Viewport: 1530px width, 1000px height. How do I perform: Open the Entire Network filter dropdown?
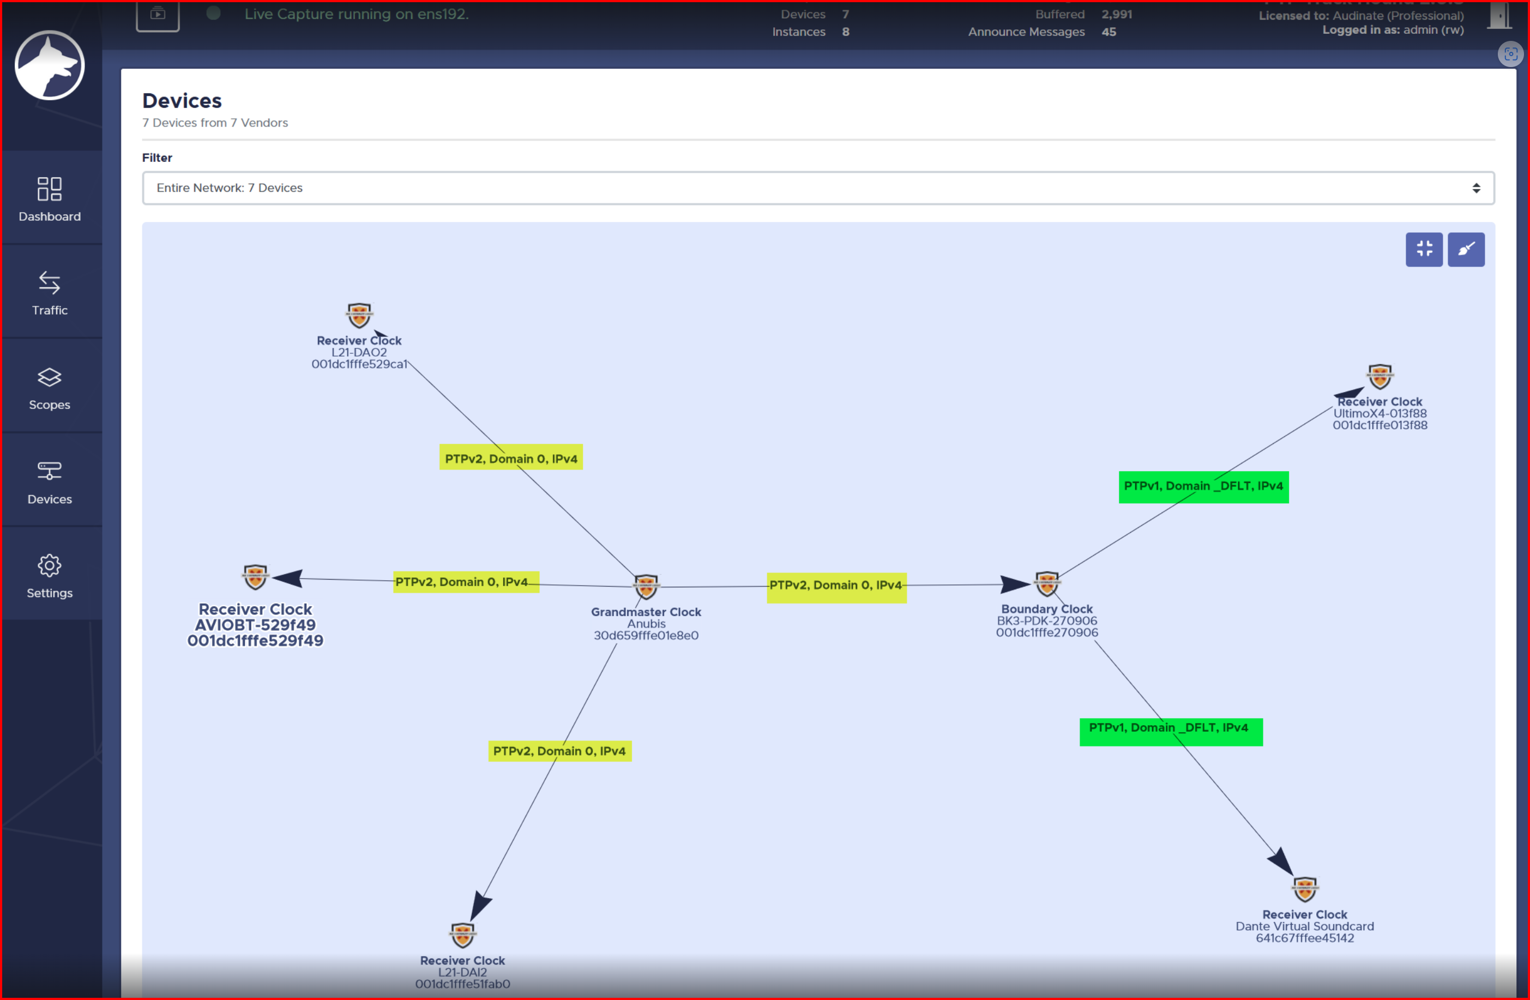[x=818, y=188]
